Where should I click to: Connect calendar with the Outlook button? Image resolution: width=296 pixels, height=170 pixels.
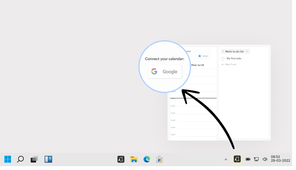pos(203,56)
